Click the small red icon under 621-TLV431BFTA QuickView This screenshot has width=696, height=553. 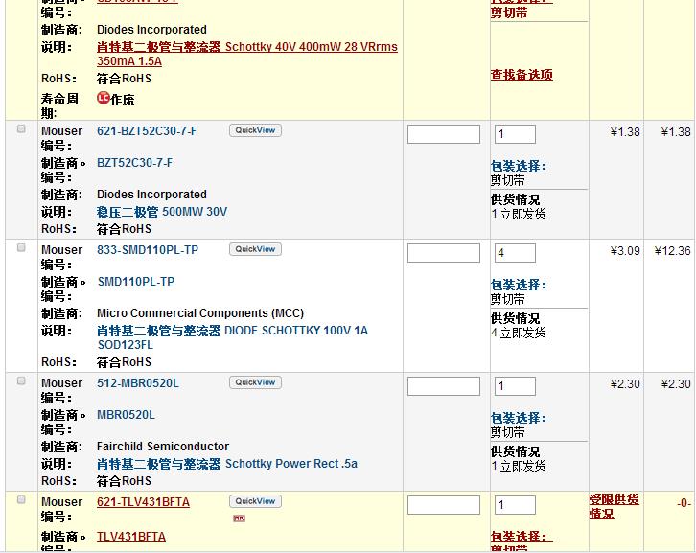click(240, 518)
